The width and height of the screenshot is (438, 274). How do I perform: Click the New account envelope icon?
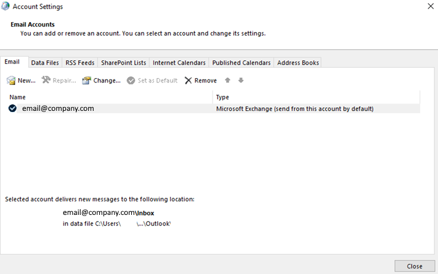coord(11,81)
